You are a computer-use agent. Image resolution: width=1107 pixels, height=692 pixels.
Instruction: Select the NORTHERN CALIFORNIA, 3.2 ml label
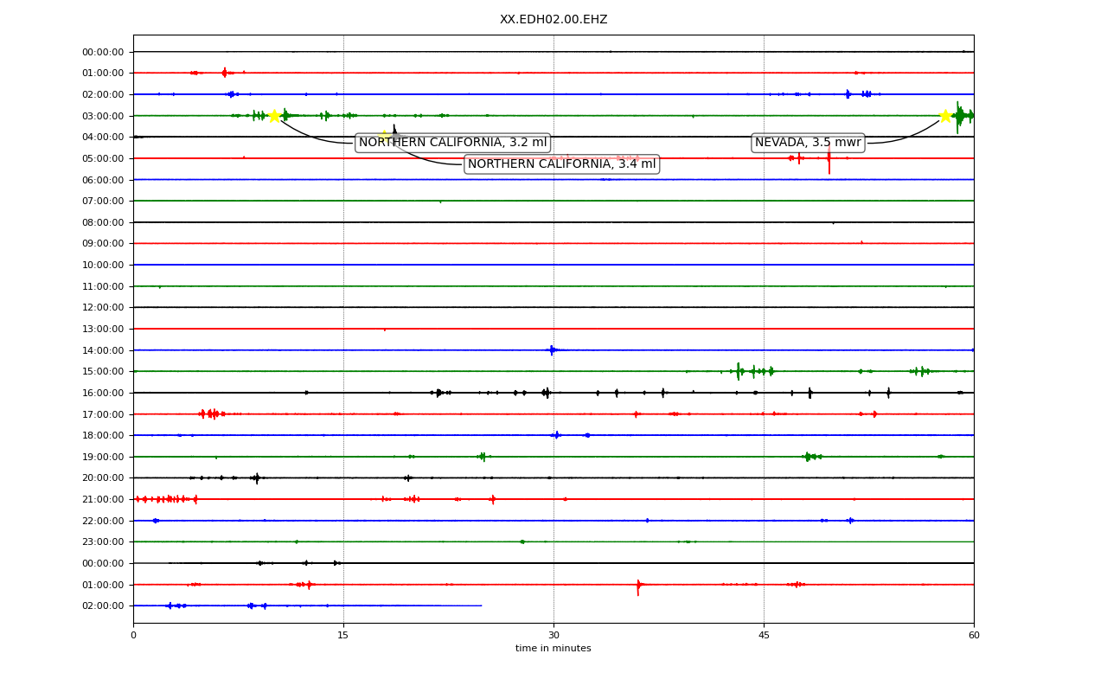452,143
